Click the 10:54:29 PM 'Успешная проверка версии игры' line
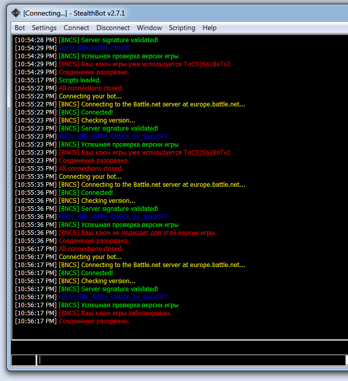348x381 pixels. click(97, 56)
